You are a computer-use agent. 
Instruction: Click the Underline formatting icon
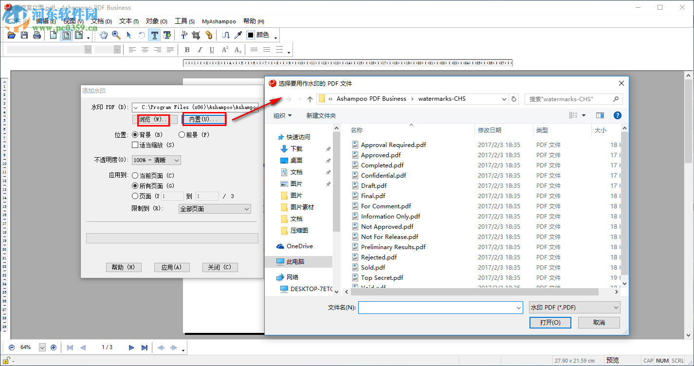(212, 50)
